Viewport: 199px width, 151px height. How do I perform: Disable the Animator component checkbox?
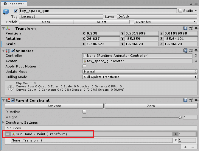13,51
